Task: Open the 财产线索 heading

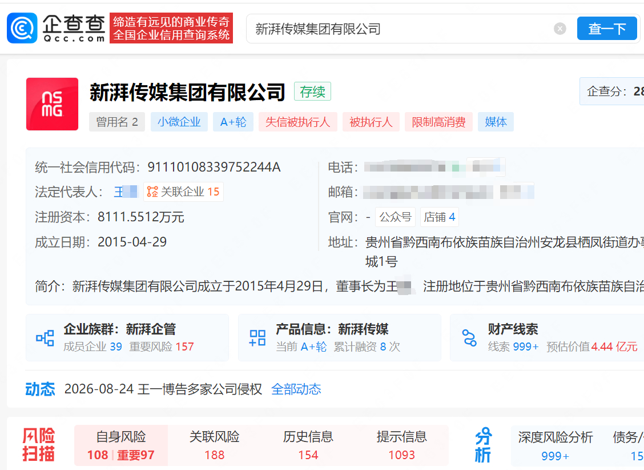Action: (x=513, y=329)
